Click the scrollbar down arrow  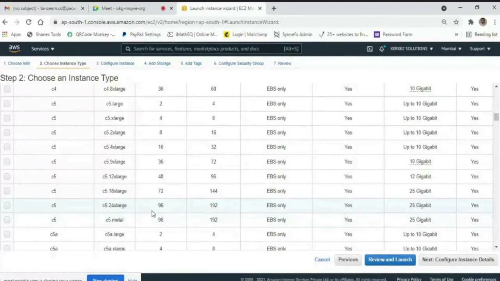[x=496, y=247]
